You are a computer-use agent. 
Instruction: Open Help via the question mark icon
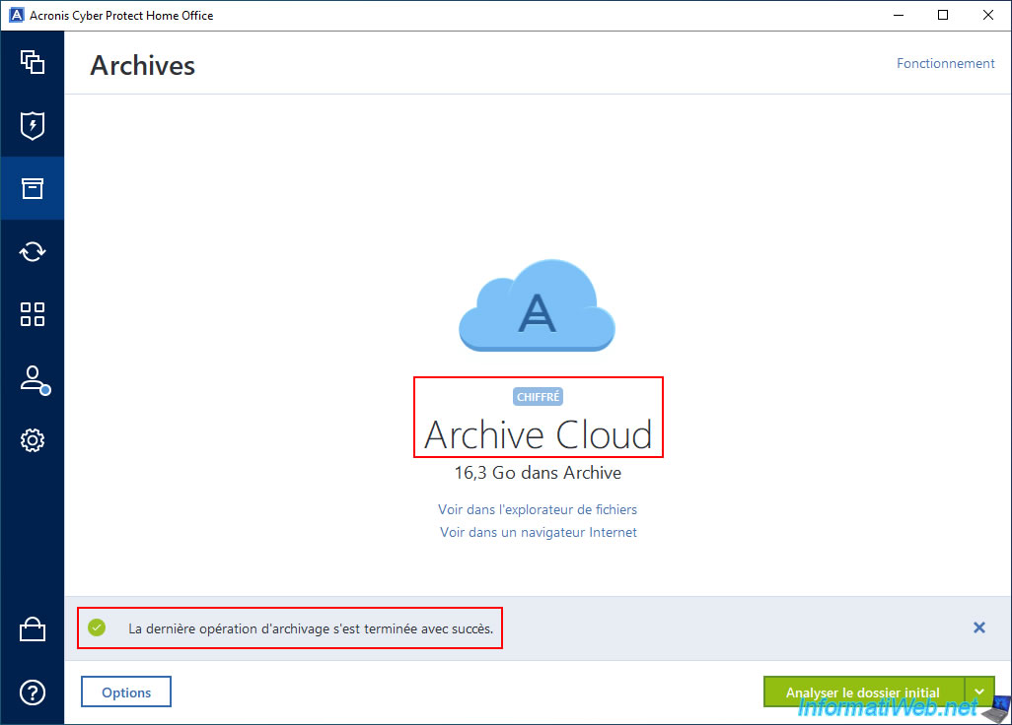click(x=33, y=692)
